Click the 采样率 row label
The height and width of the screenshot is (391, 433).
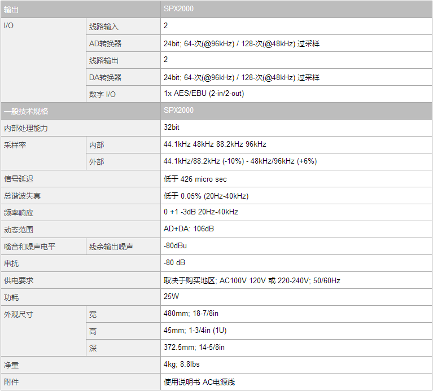click(15, 145)
